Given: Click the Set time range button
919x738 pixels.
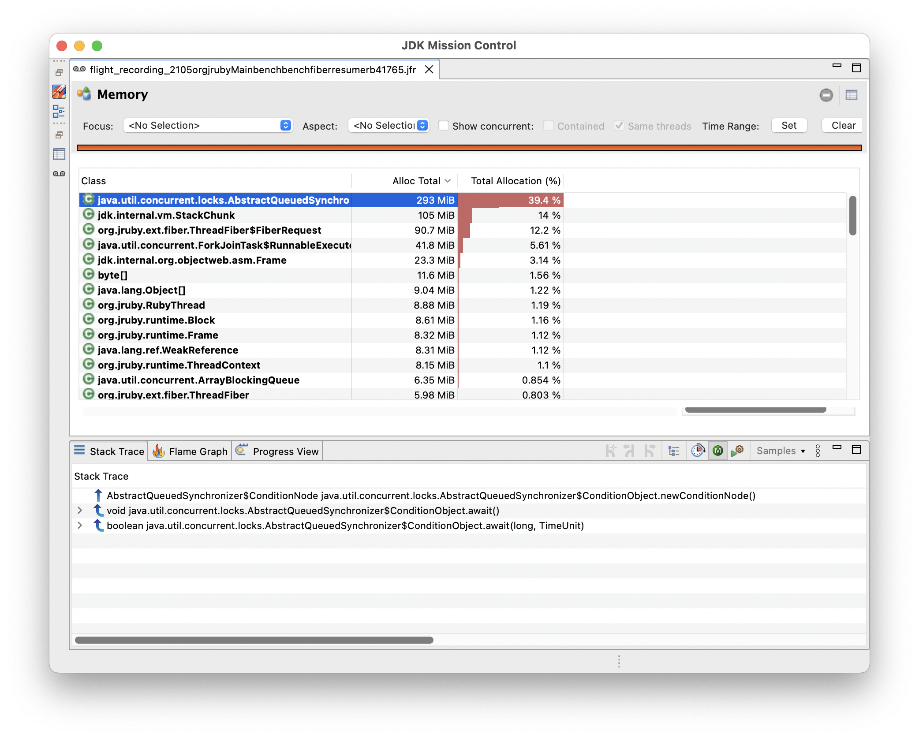Looking at the screenshot, I should pos(788,126).
